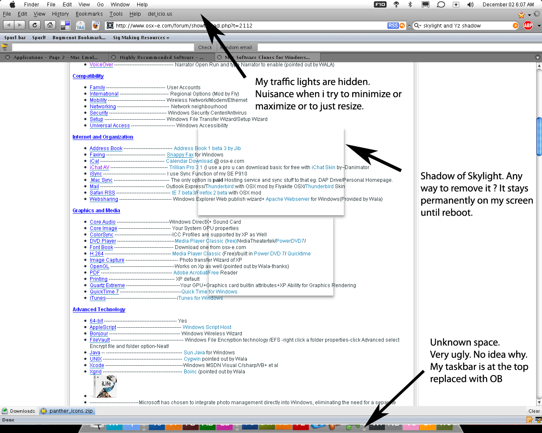Viewport: 542px width, 433px height.
Task: Click the speech bubble menu bar icon
Action: [x=441, y=5]
